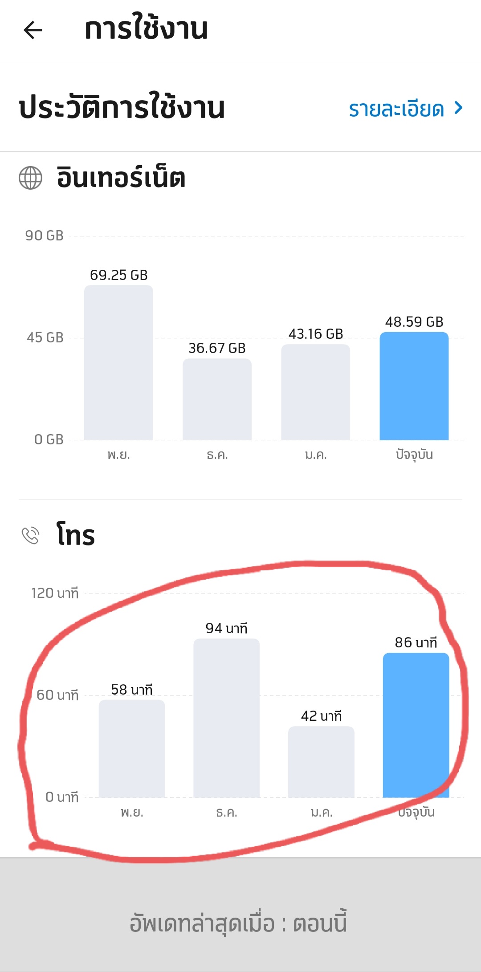Open the รายละเอียด details link
This screenshot has width=481, height=972.
(396, 109)
